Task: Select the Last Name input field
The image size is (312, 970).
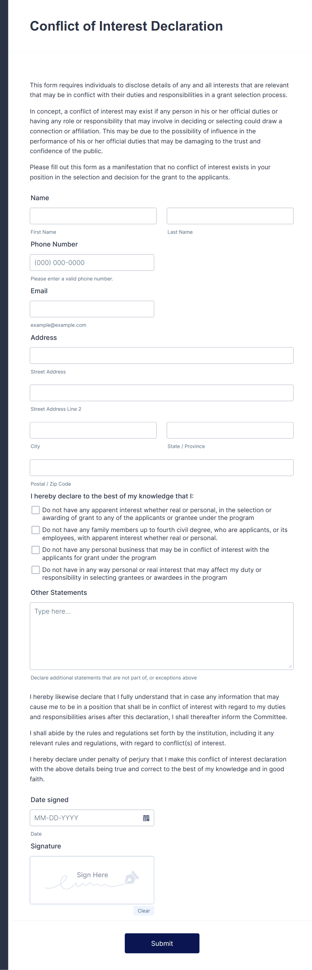Action: click(230, 216)
